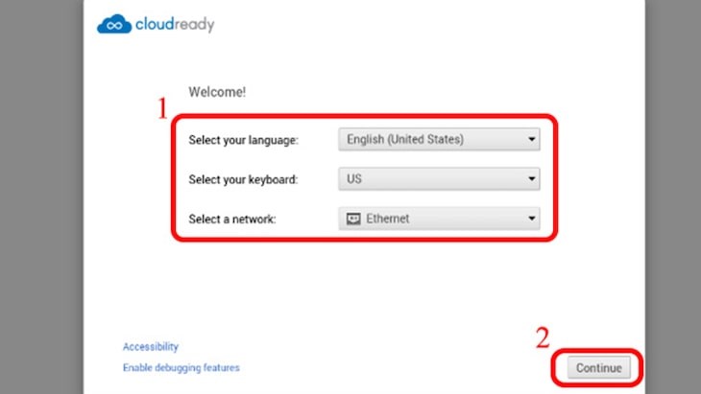The image size is (701, 394).
Task: Click the CloudReady cloud logo icon
Action: coord(113,24)
